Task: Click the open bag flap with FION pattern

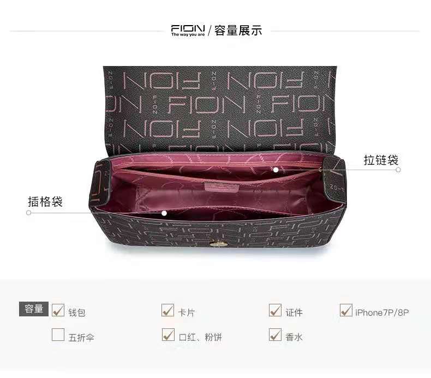Action: pyautogui.click(x=220, y=110)
